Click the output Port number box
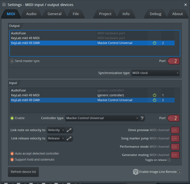The width and height of the screenshot is (190, 184). pos(173,61)
